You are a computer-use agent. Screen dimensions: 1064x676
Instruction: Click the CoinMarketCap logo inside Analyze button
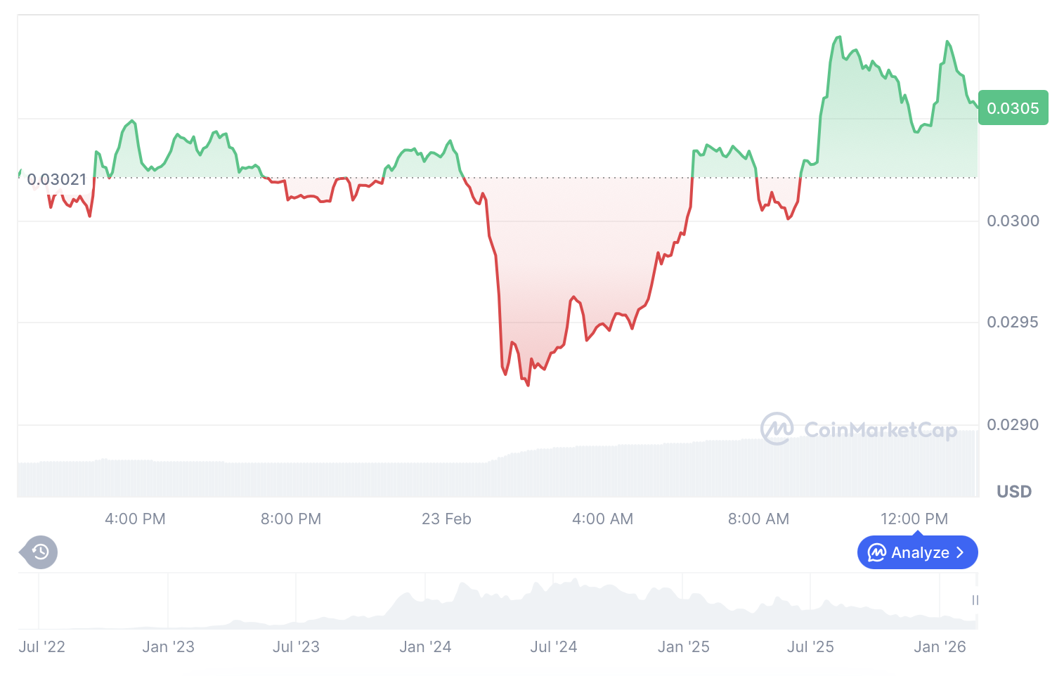click(876, 553)
